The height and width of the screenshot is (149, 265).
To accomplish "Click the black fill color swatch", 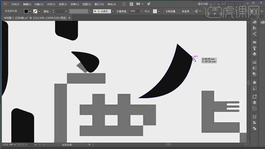I will [26, 11].
